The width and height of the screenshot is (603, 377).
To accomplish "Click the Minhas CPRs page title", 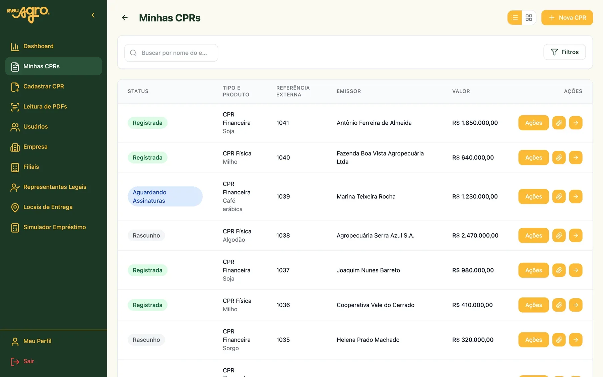I will point(170,18).
